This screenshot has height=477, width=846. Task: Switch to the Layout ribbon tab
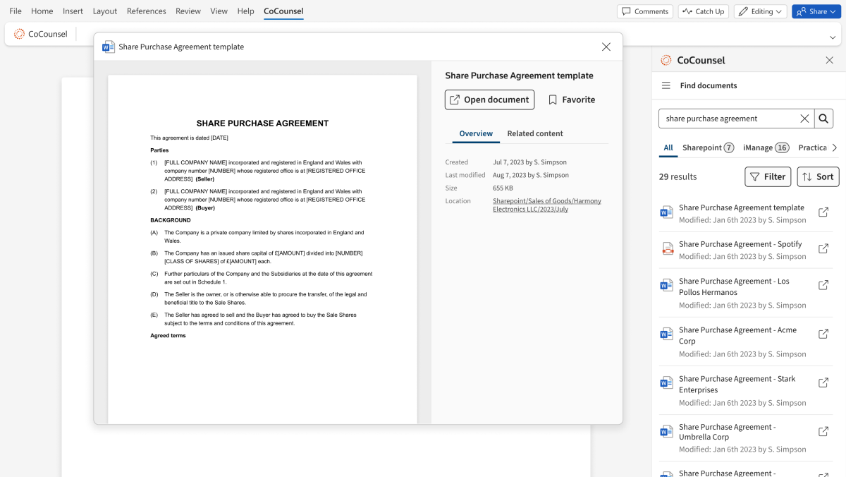pos(105,11)
